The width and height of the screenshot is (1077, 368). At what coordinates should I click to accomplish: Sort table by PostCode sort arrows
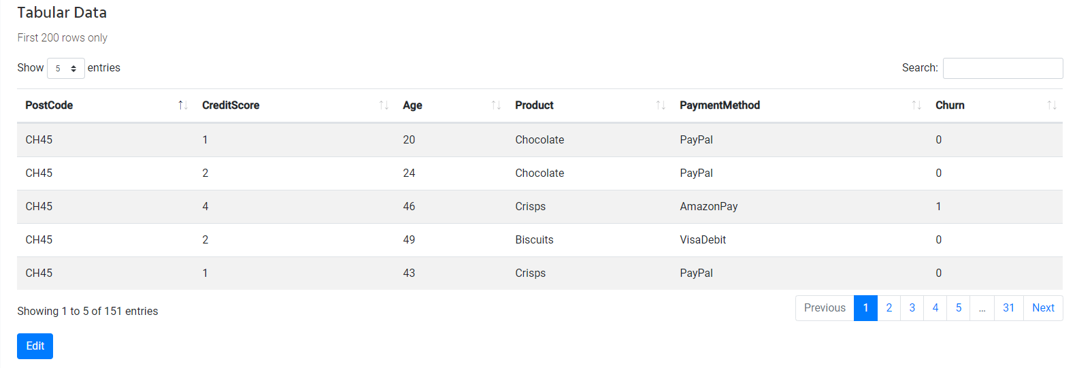[x=182, y=105]
